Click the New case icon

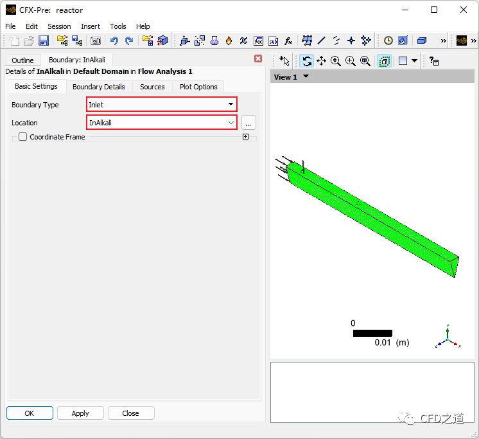[14, 40]
